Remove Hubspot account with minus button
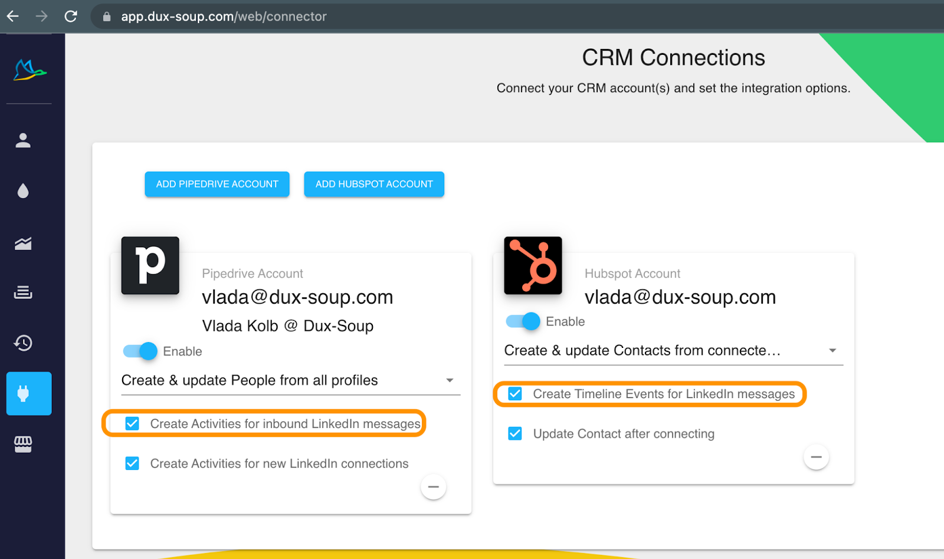This screenshot has height=559, width=944. pos(816,457)
